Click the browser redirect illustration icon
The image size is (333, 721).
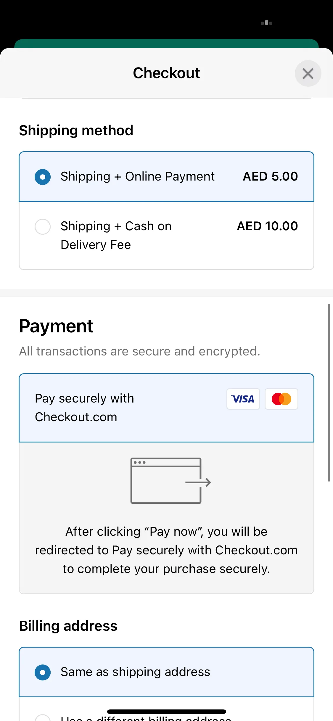(171, 481)
